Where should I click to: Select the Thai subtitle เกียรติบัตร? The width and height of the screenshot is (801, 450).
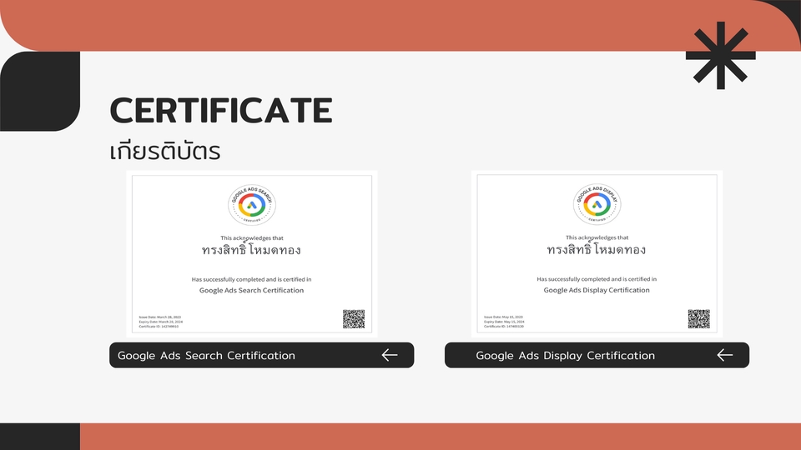click(x=165, y=152)
